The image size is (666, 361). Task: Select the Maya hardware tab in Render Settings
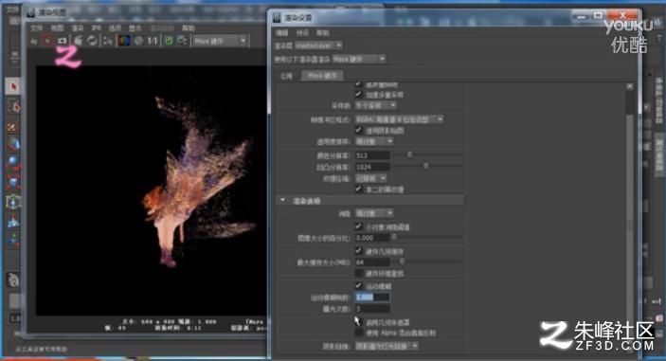point(322,76)
